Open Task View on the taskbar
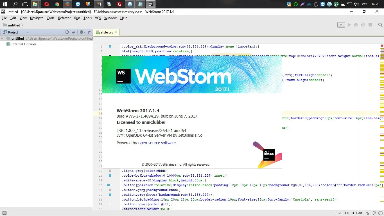Image resolution: width=384 pixels, height=216 pixels. point(25,4)
